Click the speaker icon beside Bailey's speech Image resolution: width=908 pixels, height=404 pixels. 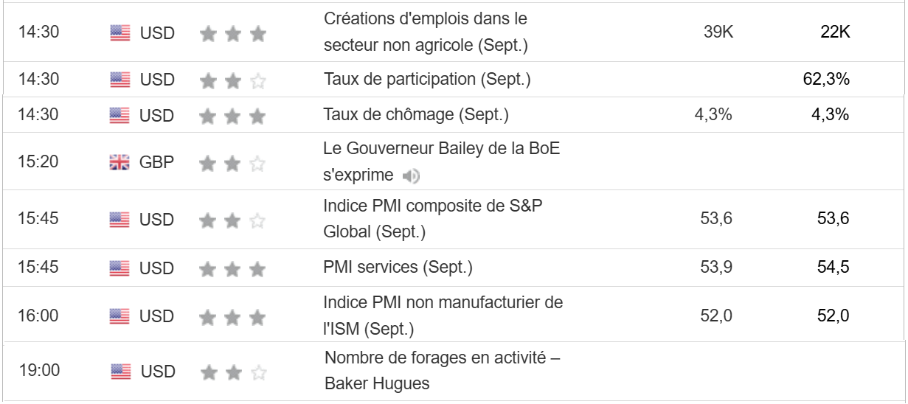[x=412, y=176]
